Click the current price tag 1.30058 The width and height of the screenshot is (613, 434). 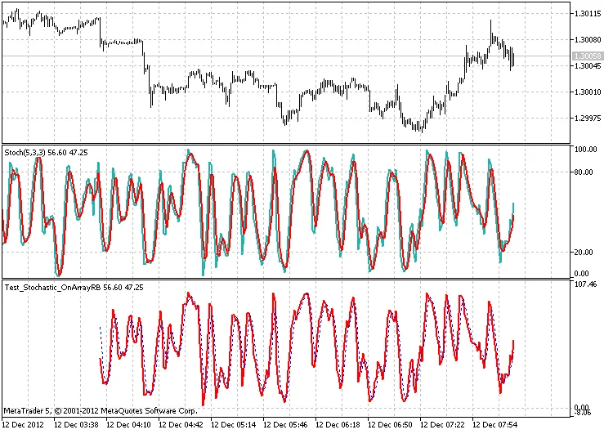click(588, 55)
